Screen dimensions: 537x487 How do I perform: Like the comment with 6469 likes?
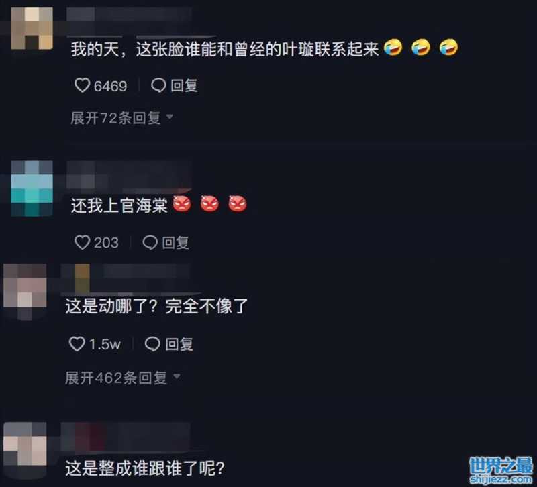82,85
